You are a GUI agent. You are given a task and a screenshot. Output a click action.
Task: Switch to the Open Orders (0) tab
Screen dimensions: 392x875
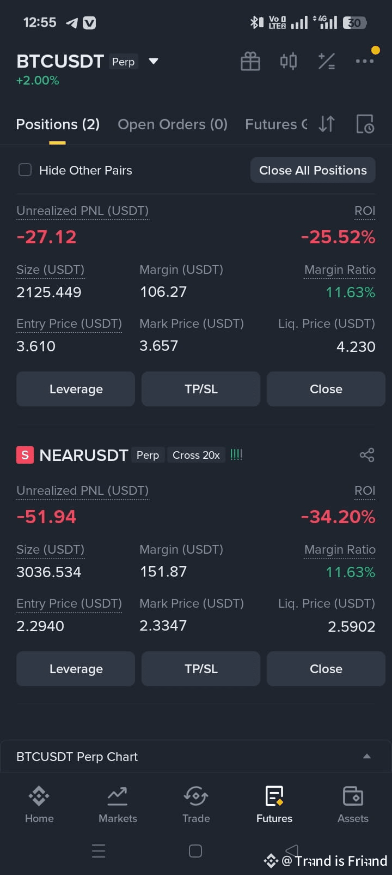(x=173, y=124)
